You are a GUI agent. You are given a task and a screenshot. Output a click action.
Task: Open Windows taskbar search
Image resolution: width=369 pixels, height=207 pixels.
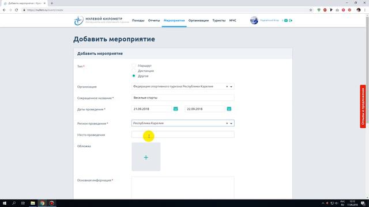[14, 203]
